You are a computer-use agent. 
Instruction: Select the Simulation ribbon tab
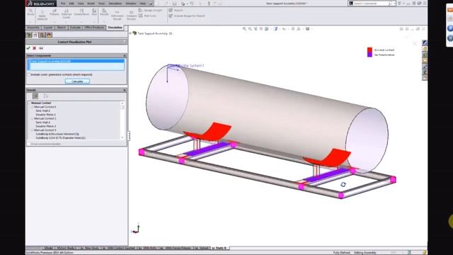coord(115,28)
